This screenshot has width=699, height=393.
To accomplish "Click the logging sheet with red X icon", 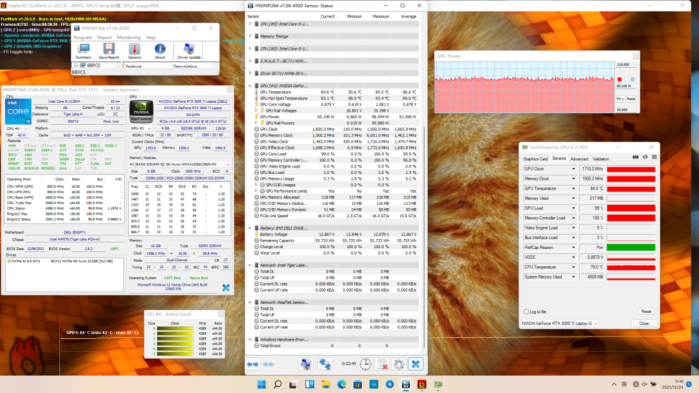I will pos(383,364).
